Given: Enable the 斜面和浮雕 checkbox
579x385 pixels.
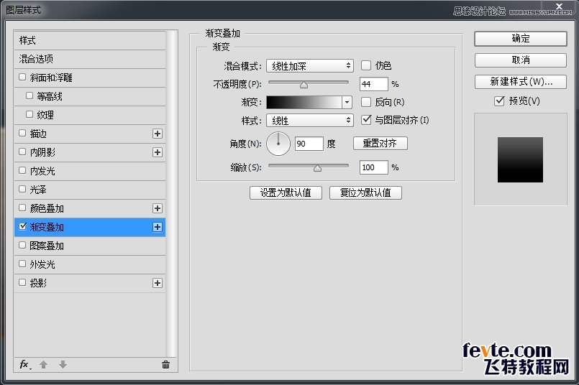Looking at the screenshot, I should 22,77.
